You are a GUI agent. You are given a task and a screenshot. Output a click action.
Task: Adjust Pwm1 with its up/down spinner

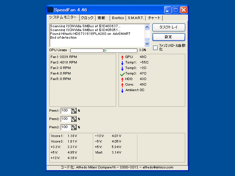[x=74, y=111]
